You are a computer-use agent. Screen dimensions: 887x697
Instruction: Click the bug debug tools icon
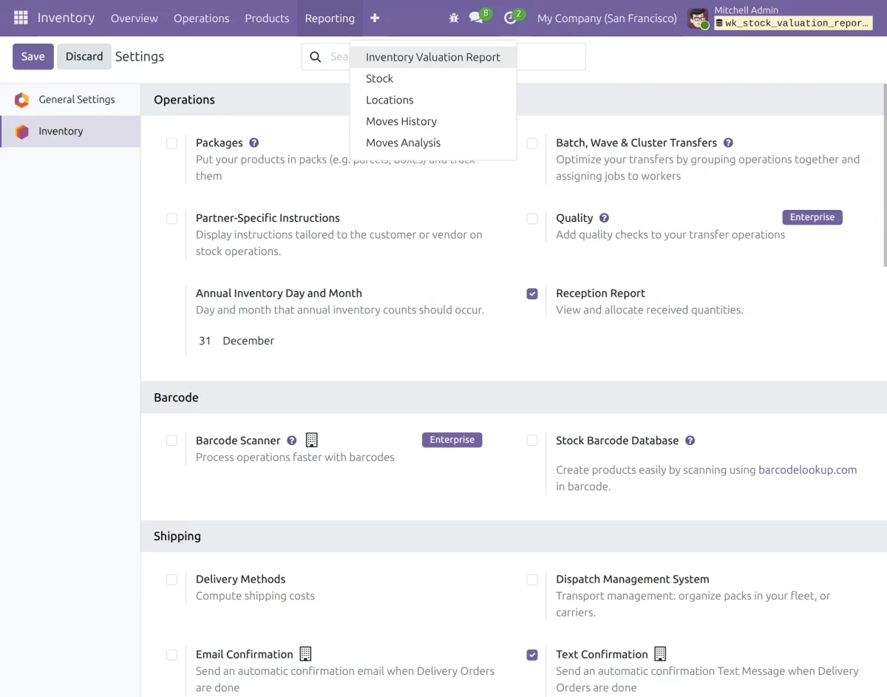pos(454,18)
